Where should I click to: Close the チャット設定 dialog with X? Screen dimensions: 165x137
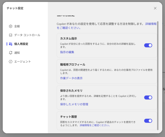(x=155, y=8)
